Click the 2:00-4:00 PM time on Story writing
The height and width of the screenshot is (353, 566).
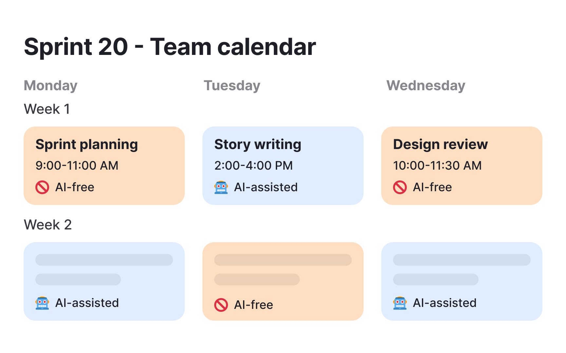[x=254, y=166]
